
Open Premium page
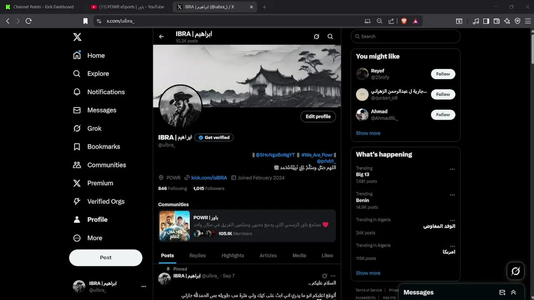(x=93, y=183)
